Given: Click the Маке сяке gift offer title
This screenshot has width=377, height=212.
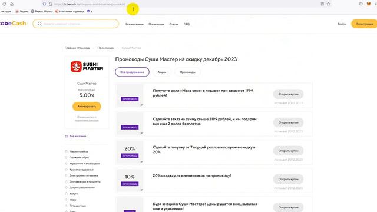Looking at the screenshot, I should [203, 93].
